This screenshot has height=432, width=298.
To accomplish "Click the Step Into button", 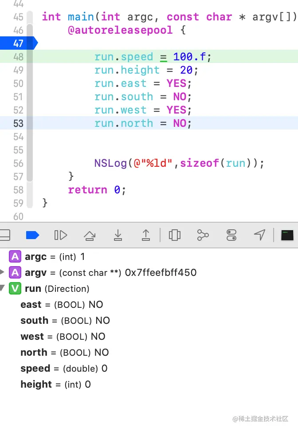I will (118, 235).
